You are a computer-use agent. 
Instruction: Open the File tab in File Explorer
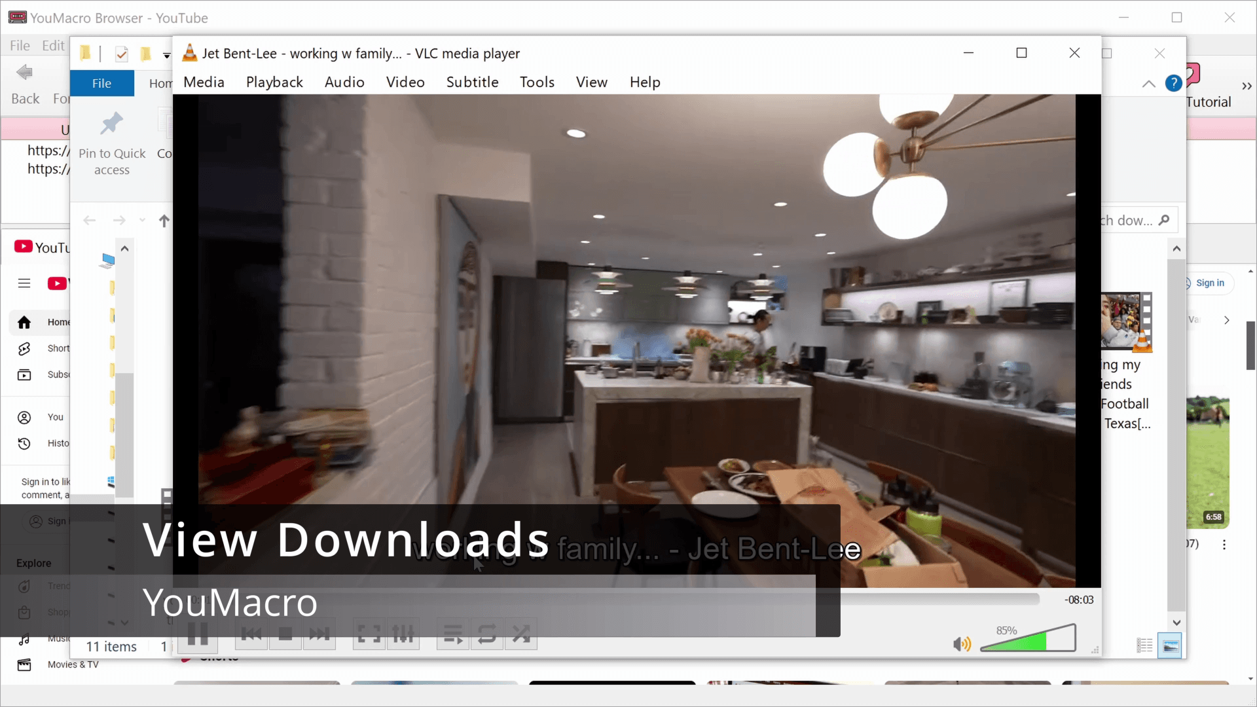(x=101, y=83)
